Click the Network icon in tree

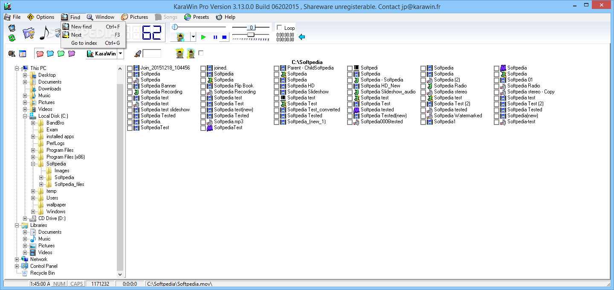pyautogui.click(x=25, y=259)
